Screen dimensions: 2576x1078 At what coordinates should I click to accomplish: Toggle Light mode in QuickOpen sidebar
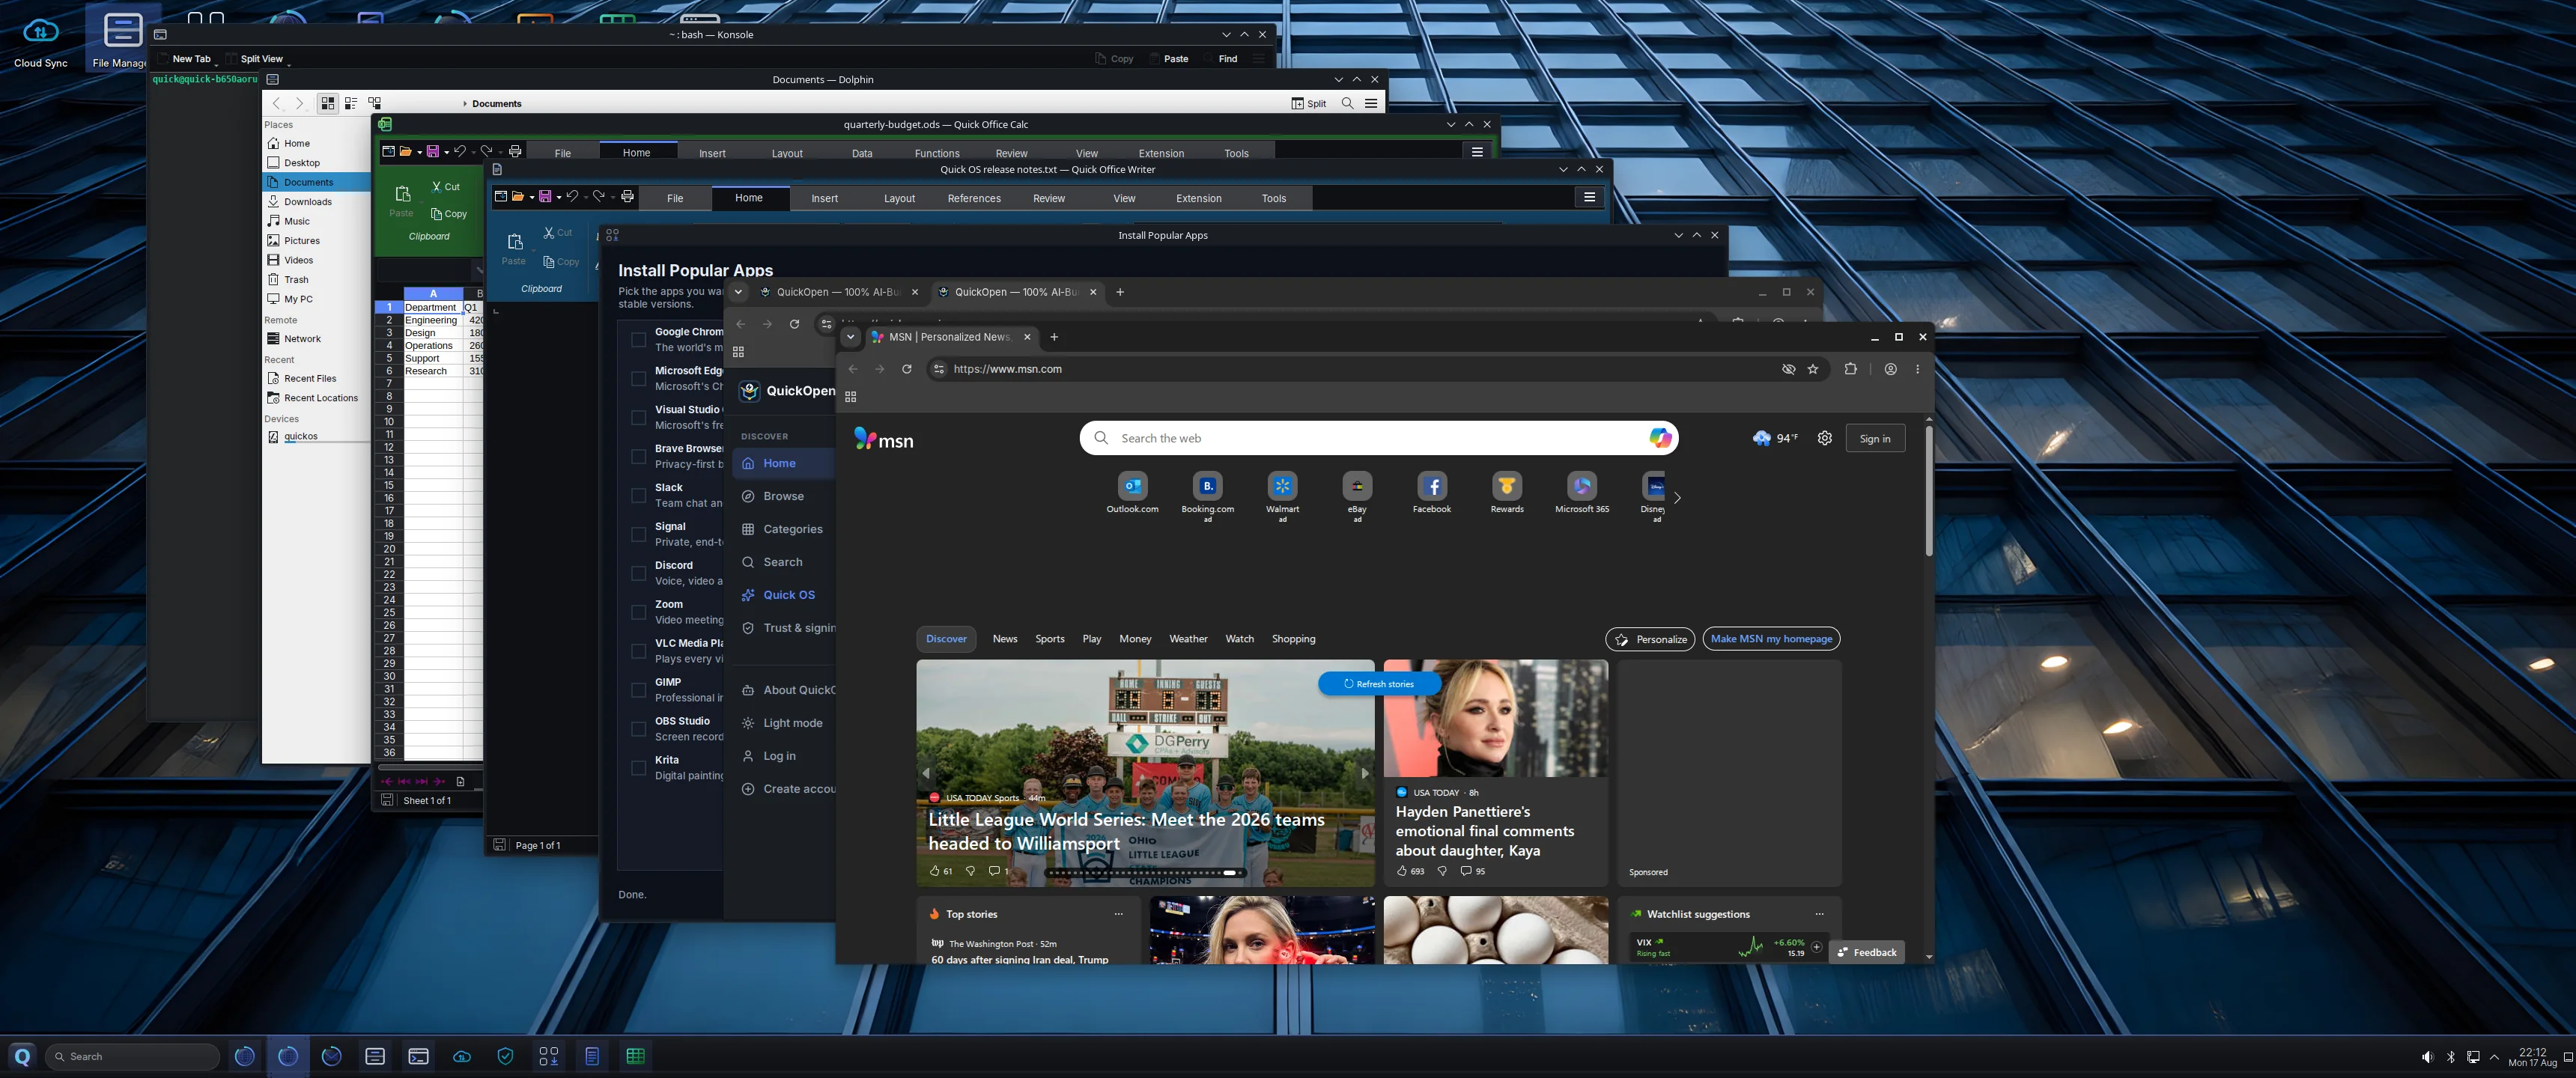pyautogui.click(x=782, y=723)
